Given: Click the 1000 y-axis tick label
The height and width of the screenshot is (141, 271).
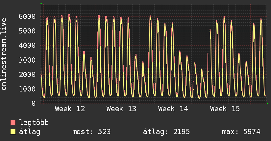Looking at the screenshot, I should click(27, 89).
